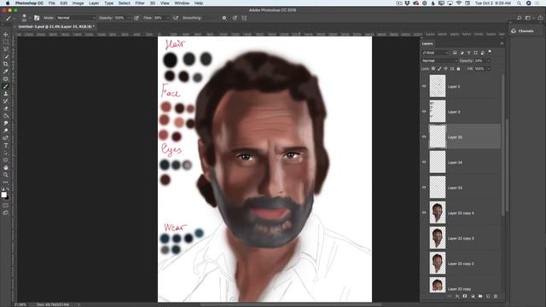This screenshot has height=307, width=546.
Task: Open Spotlight search in menu bar
Action: pyautogui.click(x=519, y=3)
